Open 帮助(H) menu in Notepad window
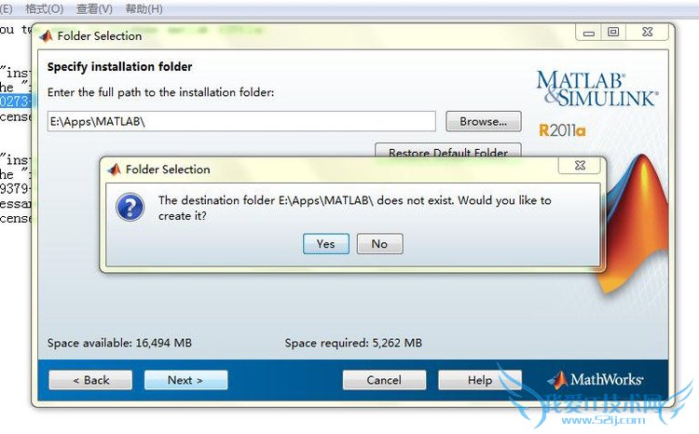Screen dimensions: 699x434 click(144, 9)
